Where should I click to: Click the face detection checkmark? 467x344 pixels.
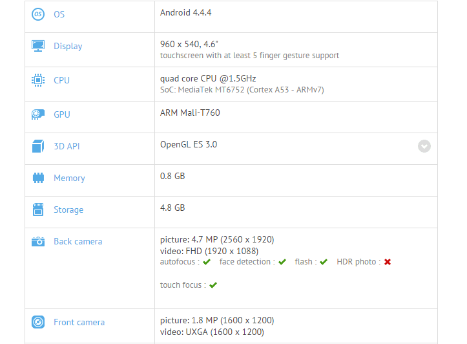tap(282, 262)
